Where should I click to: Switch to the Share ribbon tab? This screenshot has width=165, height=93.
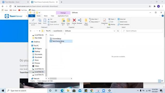point(46,16)
